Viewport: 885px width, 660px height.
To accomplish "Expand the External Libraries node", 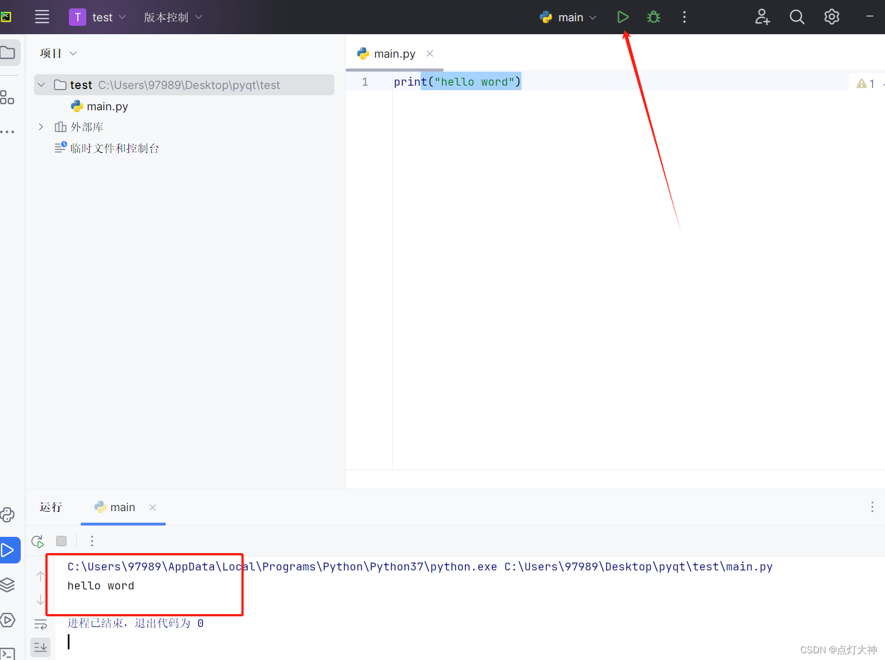I will pyautogui.click(x=41, y=127).
